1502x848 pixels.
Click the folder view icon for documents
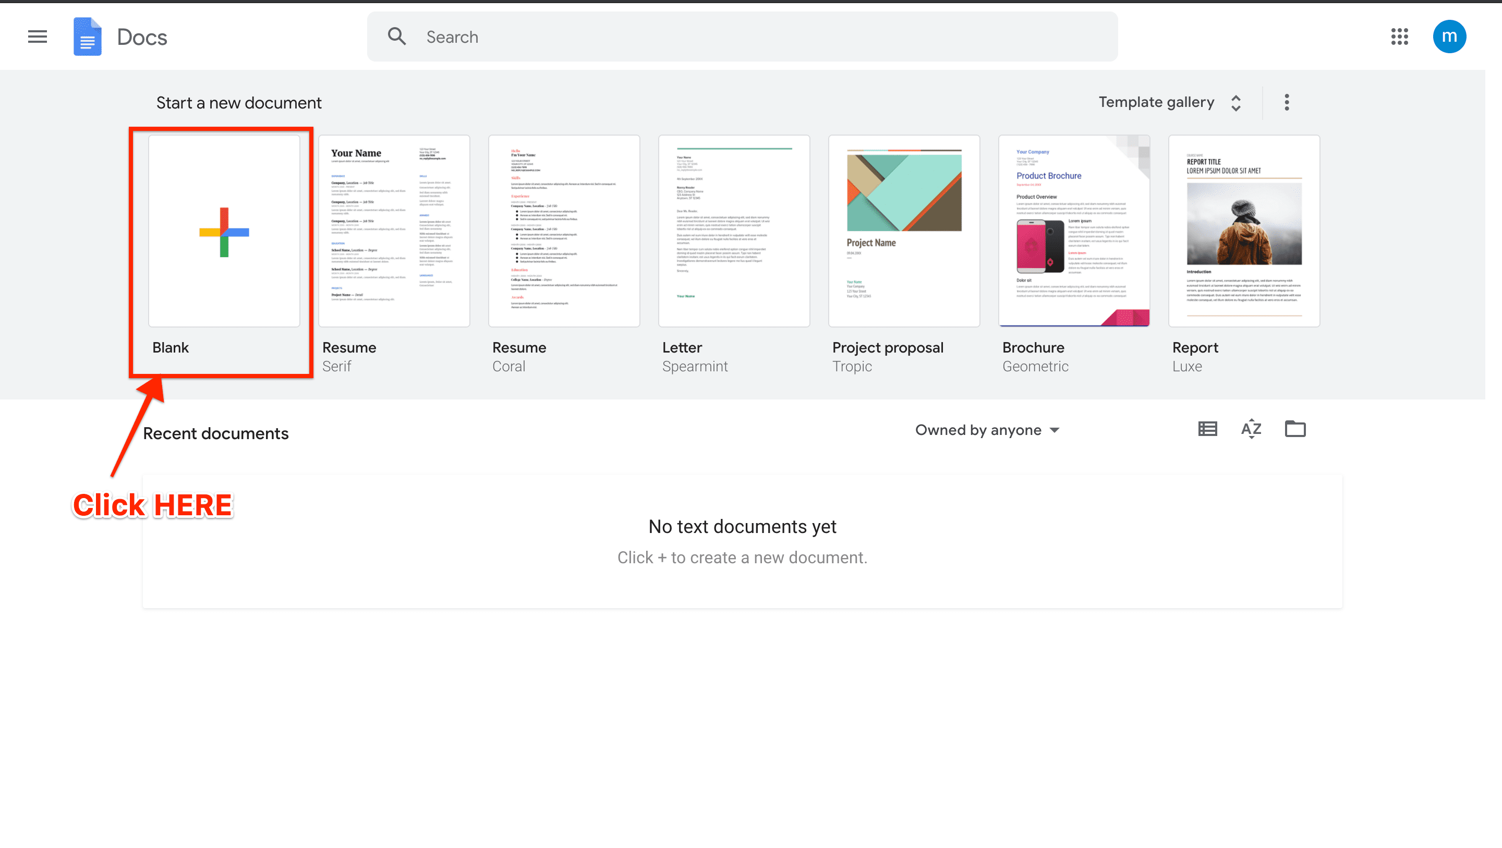(1295, 429)
